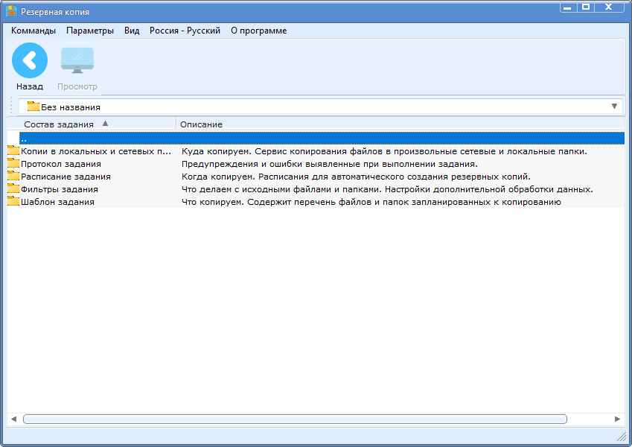Viewport: 632px width, 447px height.
Task: Expand the Без названия path dropdown
Action: 614,107
